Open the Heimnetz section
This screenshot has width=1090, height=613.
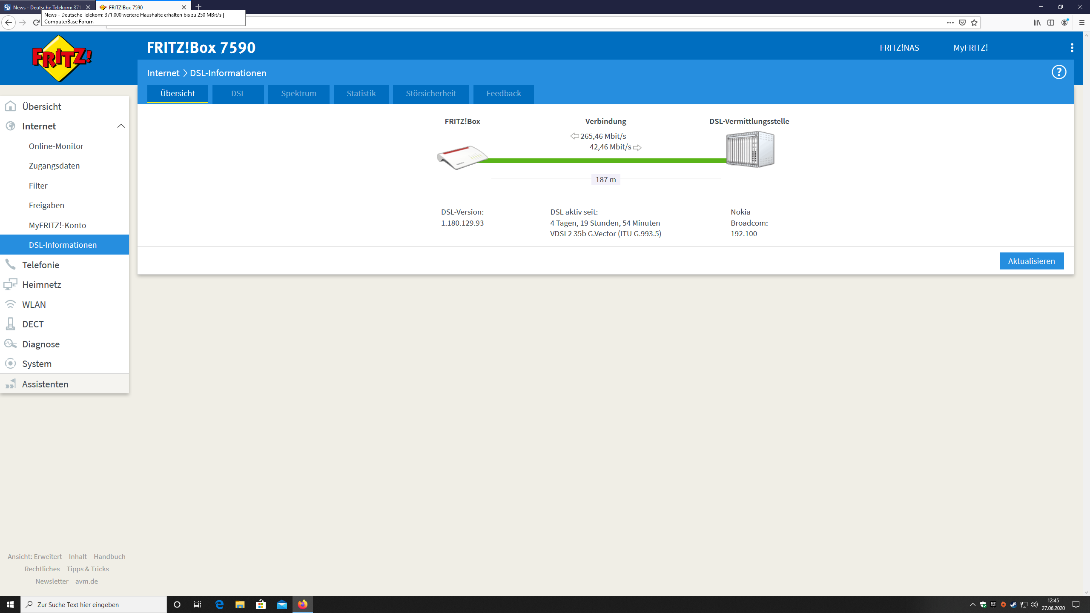click(x=41, y=284)
